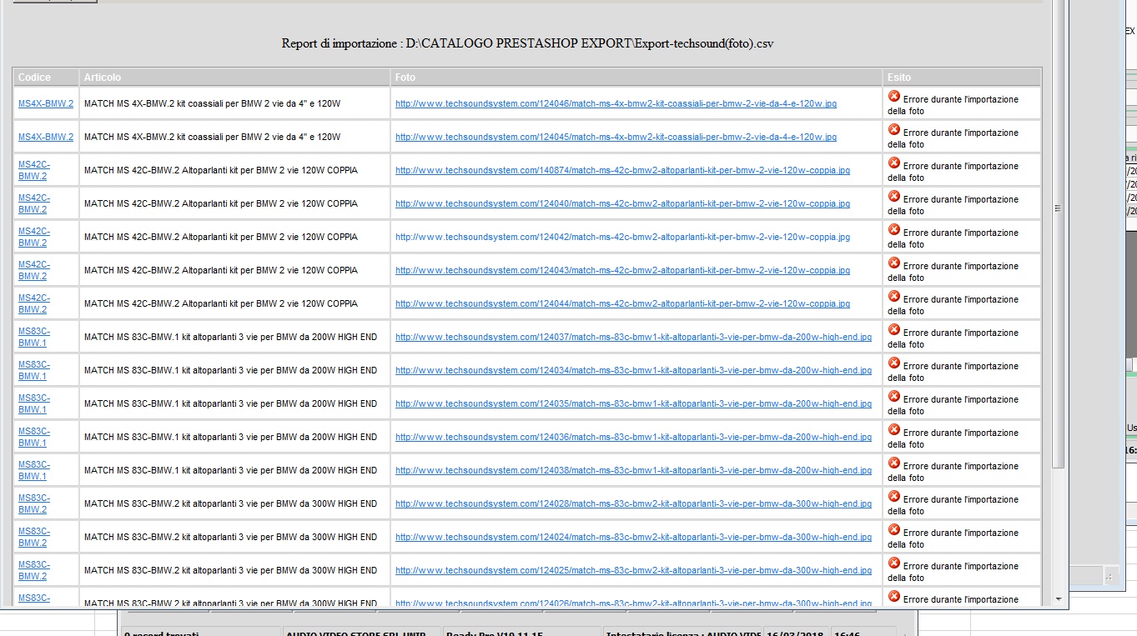Open code MS83C-BMW.1 in the 124035 row
This screenshot has width=1137, height=636.
(x=34, y=404)
